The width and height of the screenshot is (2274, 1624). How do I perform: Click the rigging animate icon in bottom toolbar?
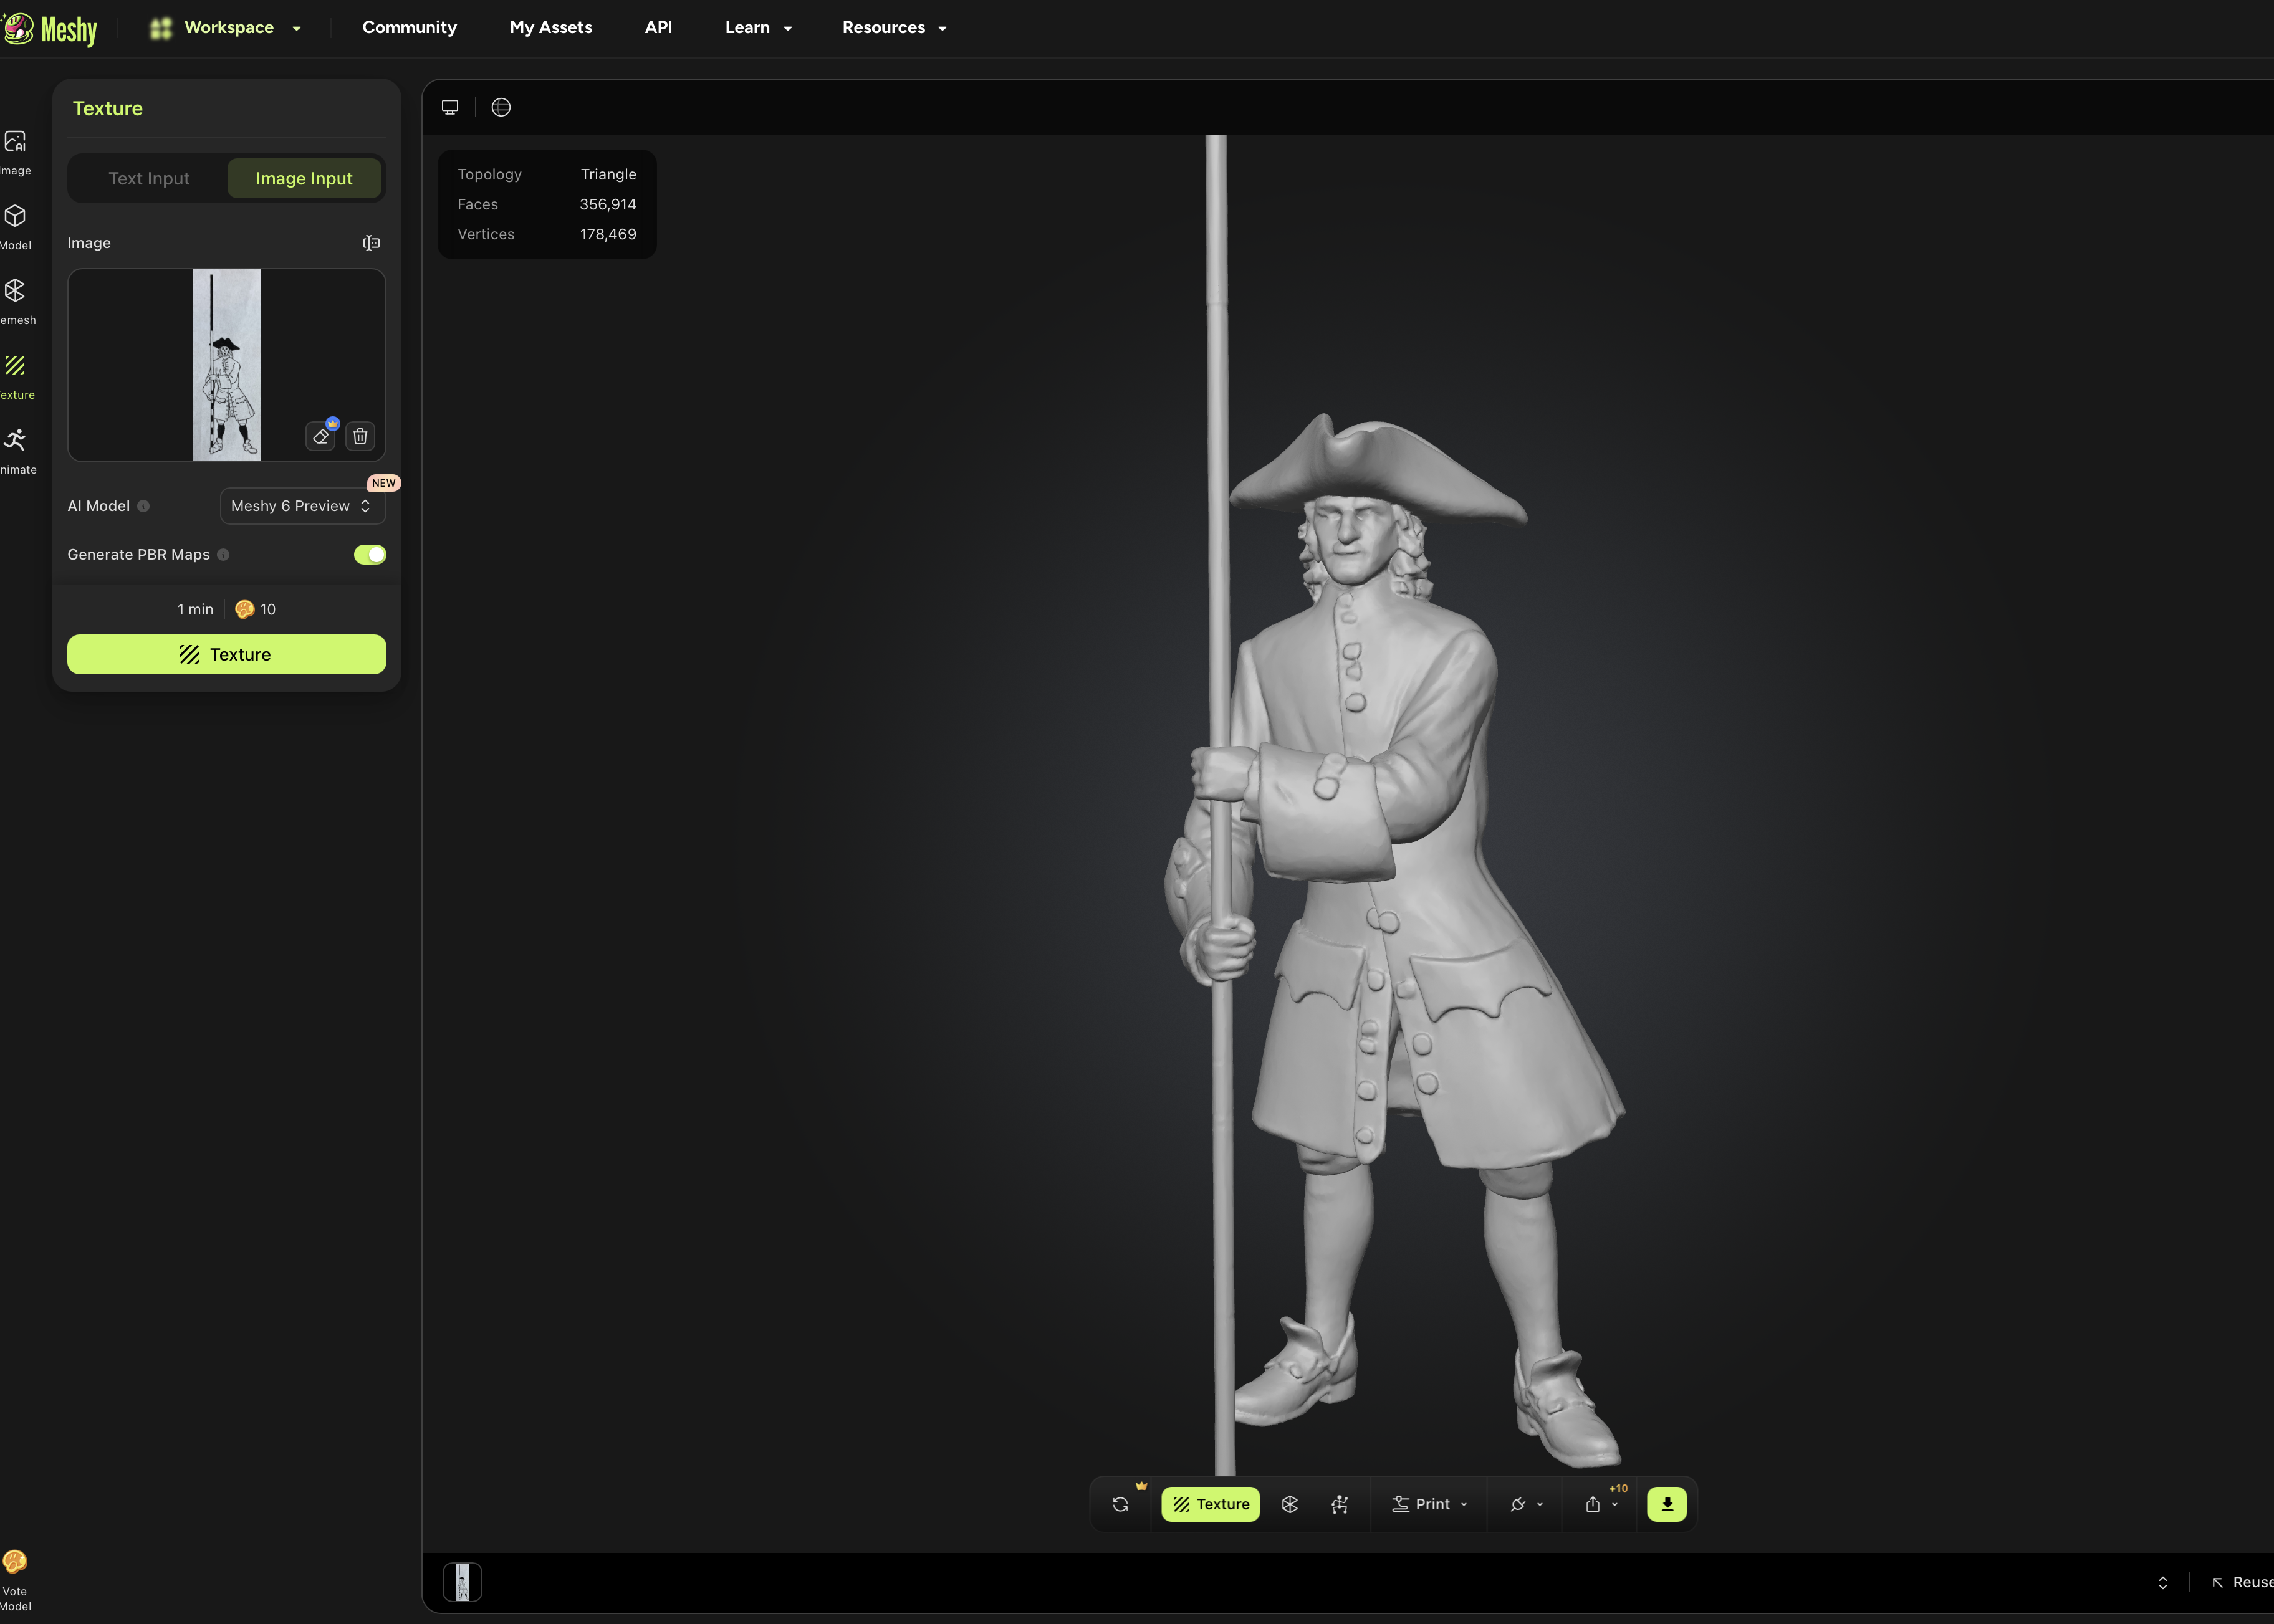[1340, 1504]
